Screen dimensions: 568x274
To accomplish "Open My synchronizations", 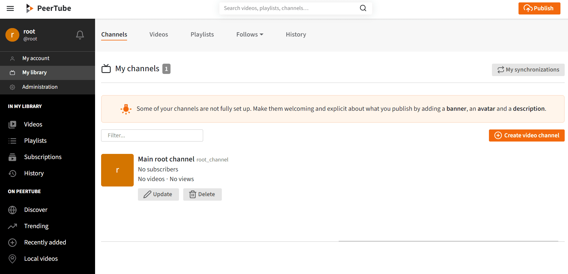I will (x=528, y=70).
